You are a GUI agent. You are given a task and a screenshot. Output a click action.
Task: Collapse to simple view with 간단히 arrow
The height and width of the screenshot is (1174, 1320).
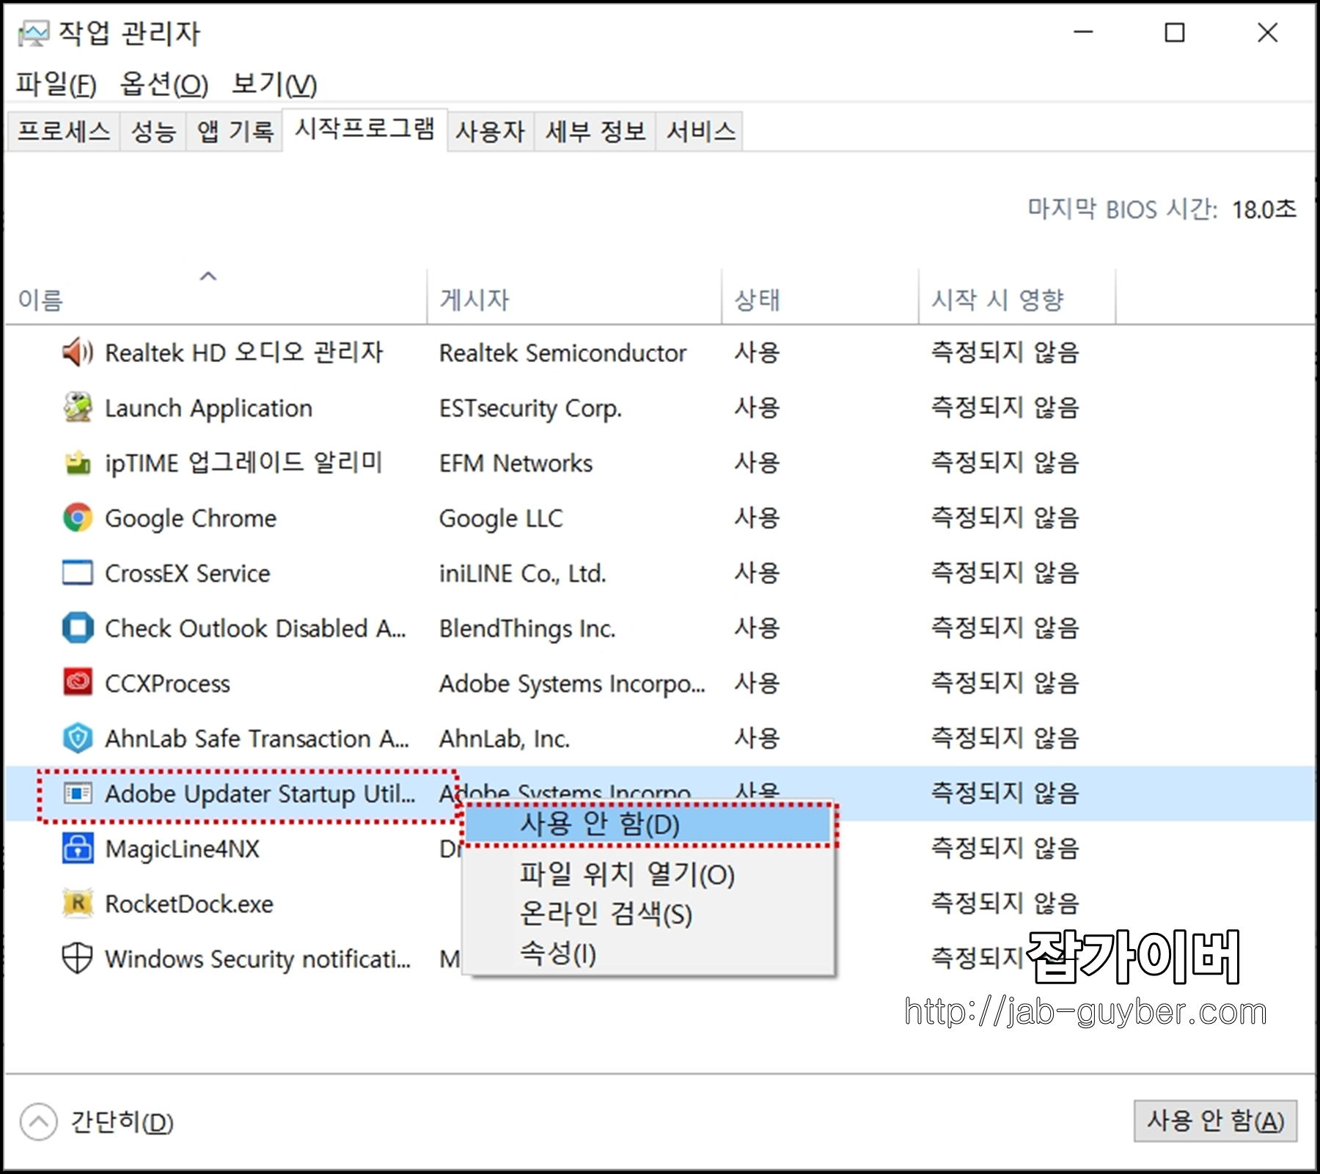[x=38, y=1122]
